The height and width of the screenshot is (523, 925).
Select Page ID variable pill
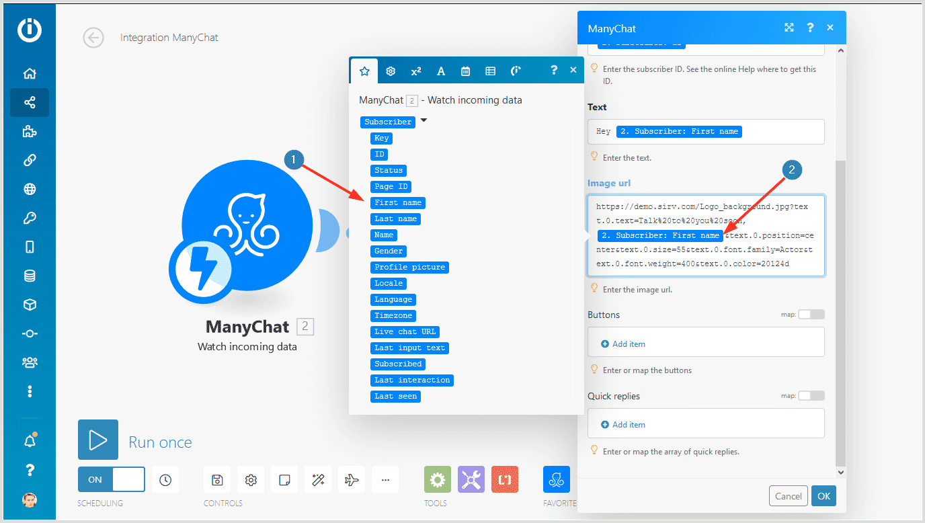click(x=391, y=186)
